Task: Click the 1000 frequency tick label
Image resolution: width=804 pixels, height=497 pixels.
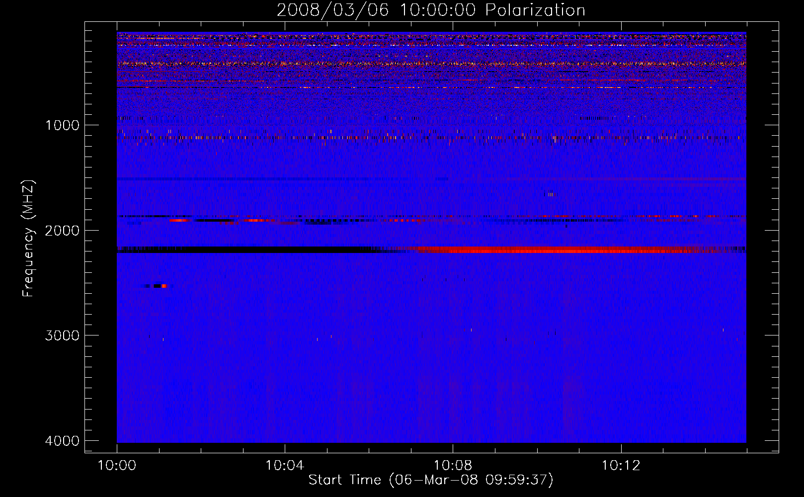Action: tap(62, 125)
